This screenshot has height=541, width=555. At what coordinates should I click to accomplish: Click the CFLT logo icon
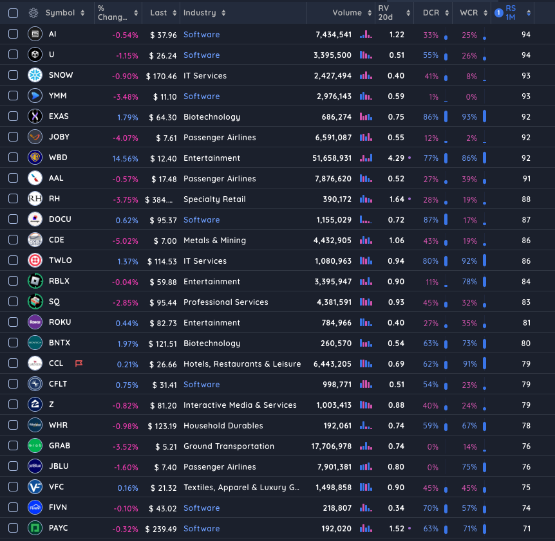pos(35,383)
